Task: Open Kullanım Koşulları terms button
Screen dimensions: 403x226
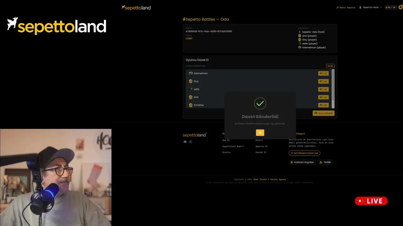Action: 302,162
